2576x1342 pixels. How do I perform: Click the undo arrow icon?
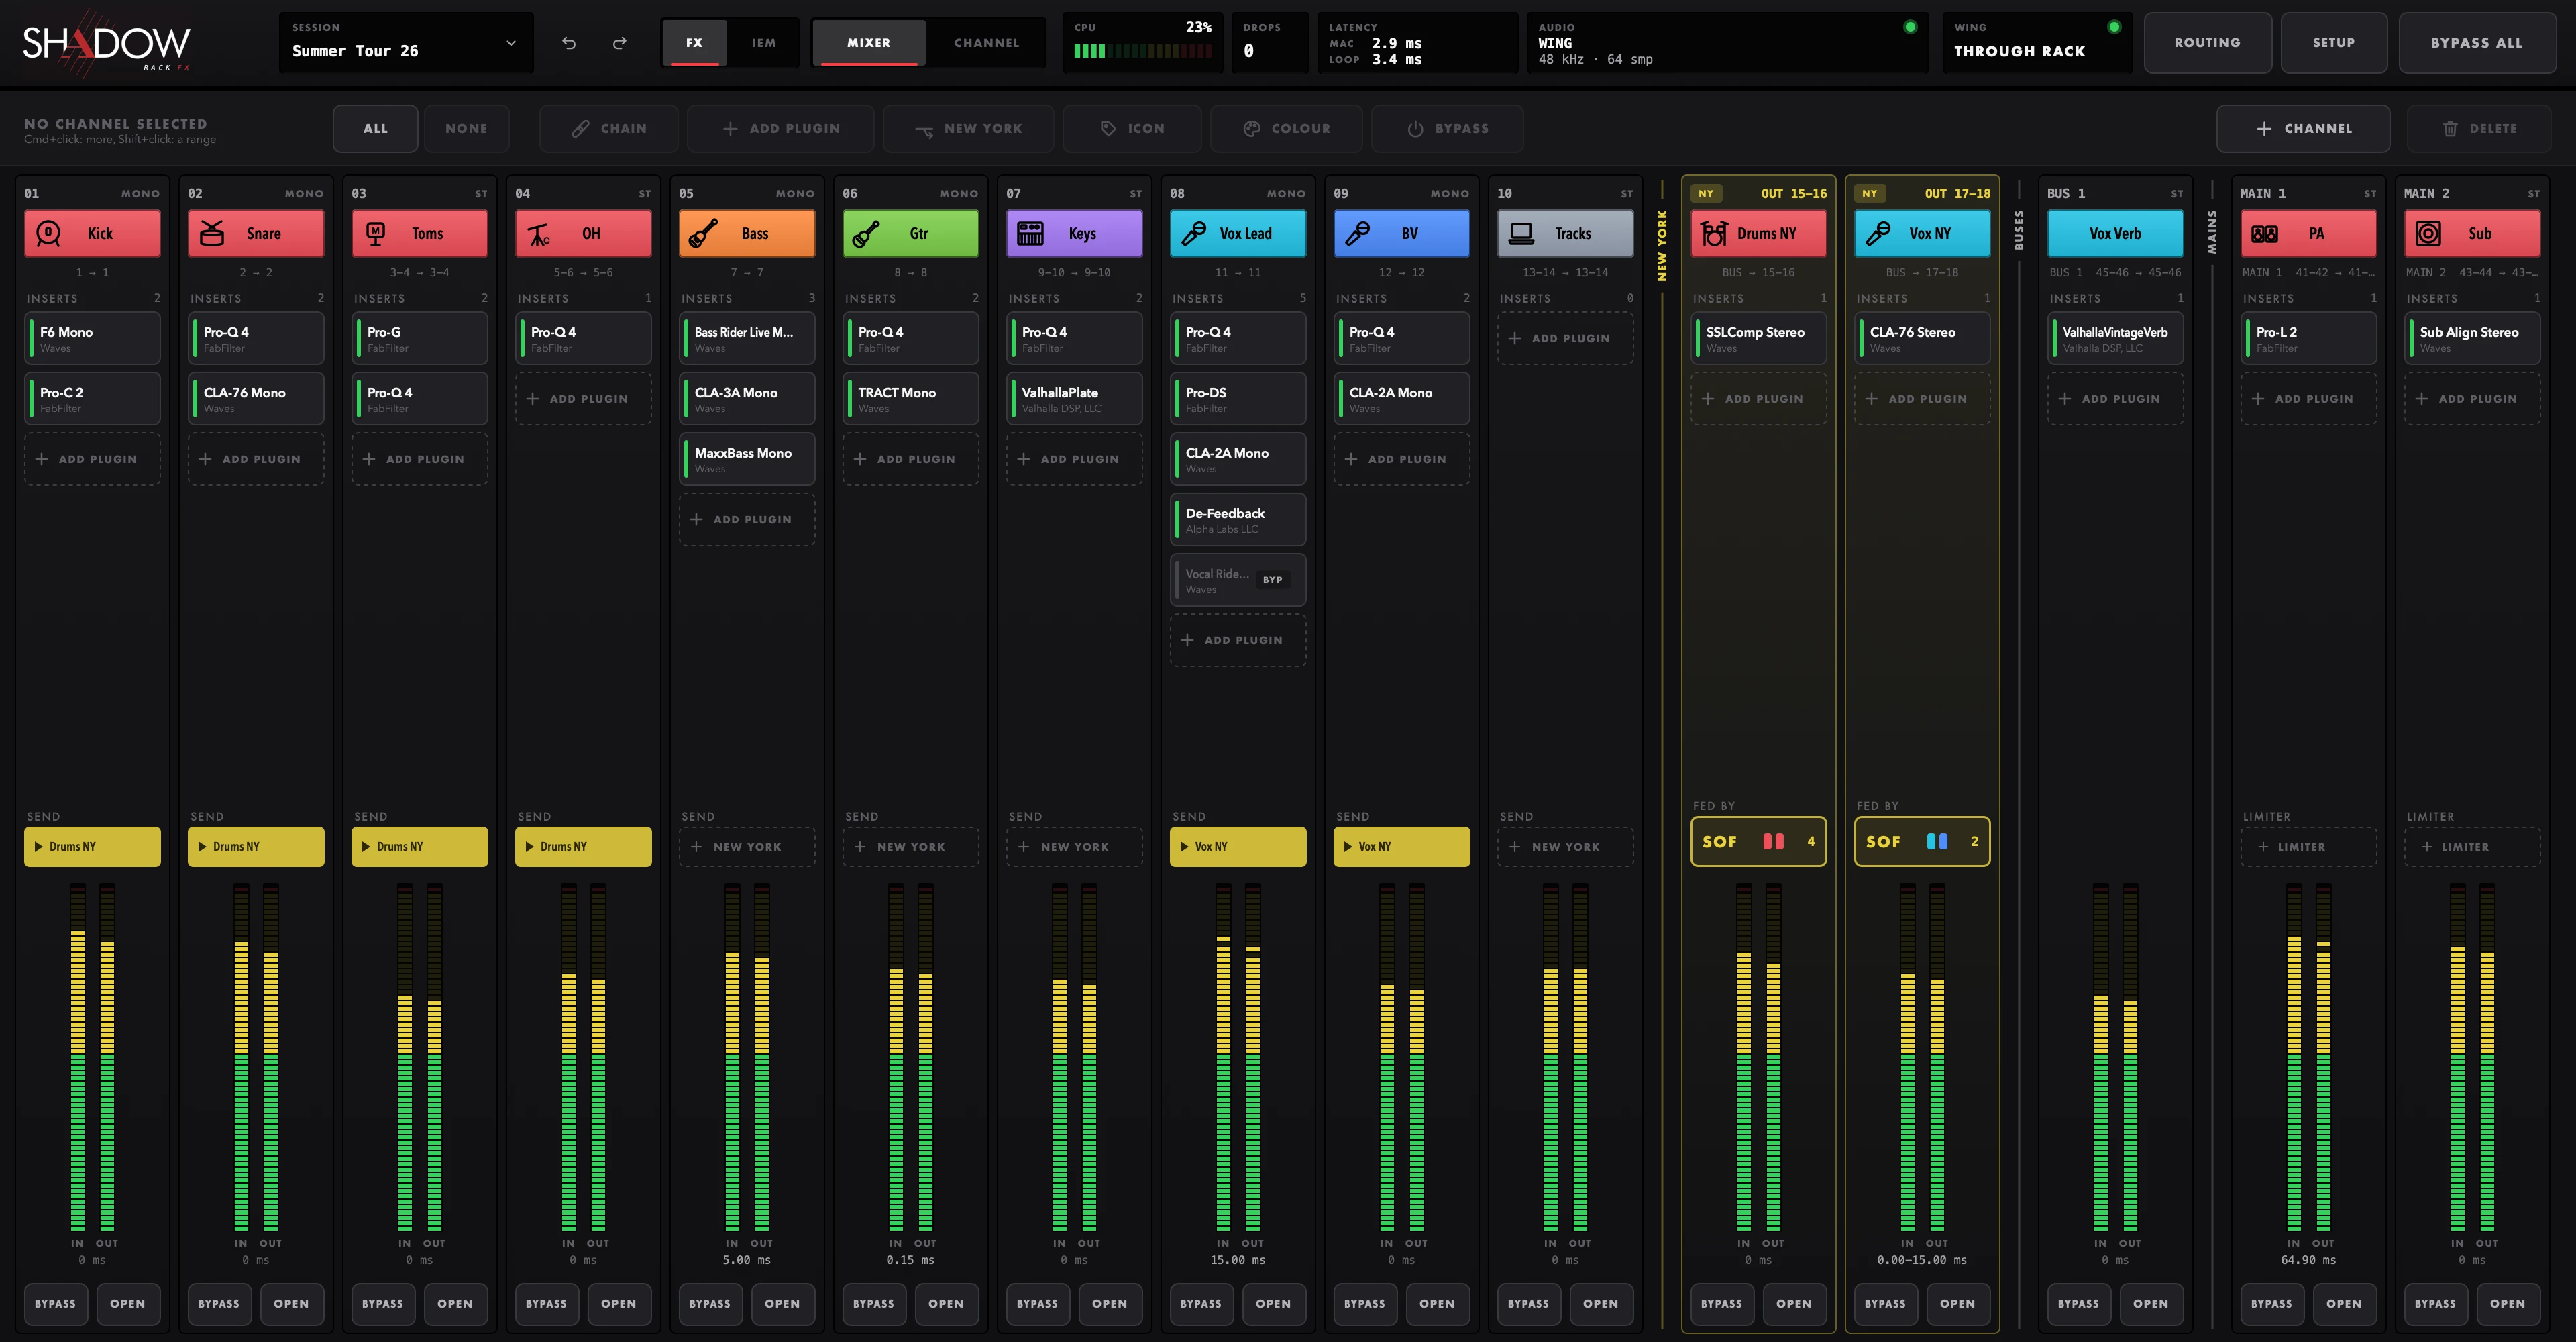(x=569, y=43)
